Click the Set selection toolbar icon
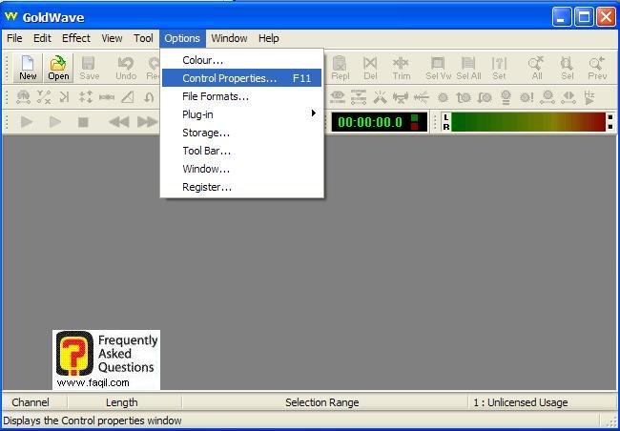Image resolution: width=620 pixels, height=431 pixels. pos(499,68)
